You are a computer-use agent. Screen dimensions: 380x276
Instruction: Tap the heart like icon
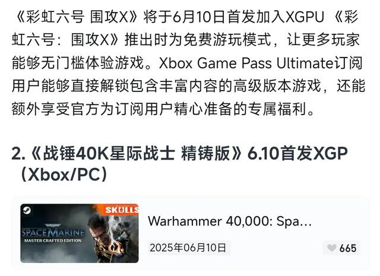pos(332,248)
